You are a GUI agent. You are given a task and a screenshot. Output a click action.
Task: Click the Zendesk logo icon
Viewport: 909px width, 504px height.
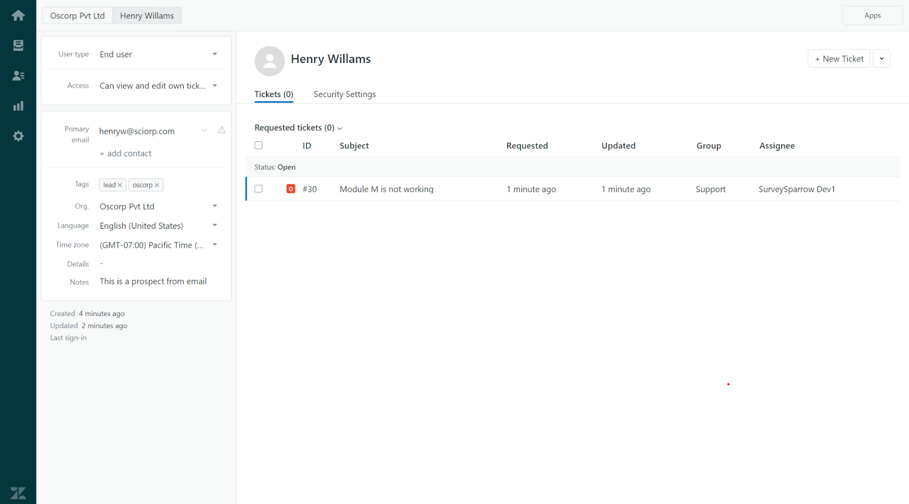pyautogui.click(x=18, y=493)
